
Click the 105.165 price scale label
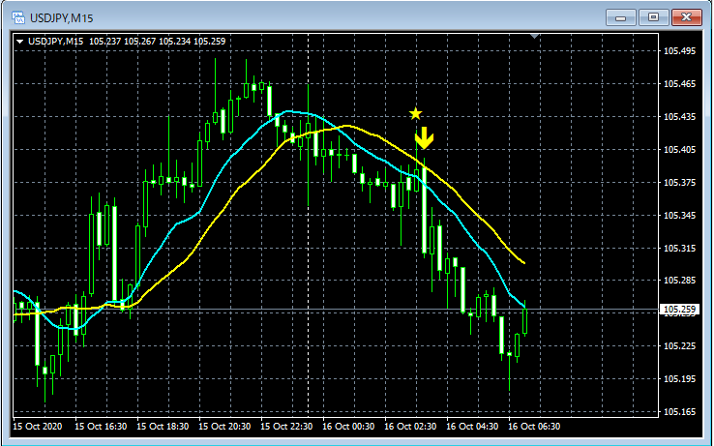(679, 412)
